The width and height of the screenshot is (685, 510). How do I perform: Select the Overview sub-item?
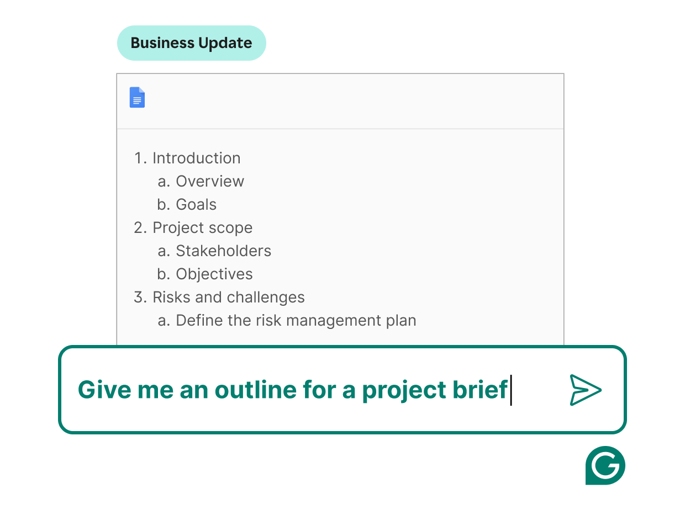pyautogui.click(x=210, y=181)
